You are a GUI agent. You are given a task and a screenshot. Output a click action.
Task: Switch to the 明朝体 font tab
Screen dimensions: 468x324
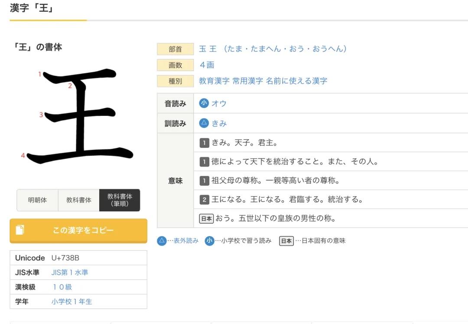[37, 200]
